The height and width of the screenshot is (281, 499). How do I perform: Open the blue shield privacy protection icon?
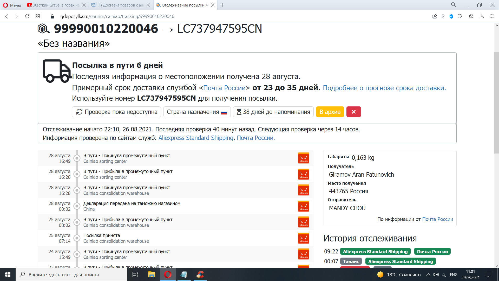click(451, 16)
